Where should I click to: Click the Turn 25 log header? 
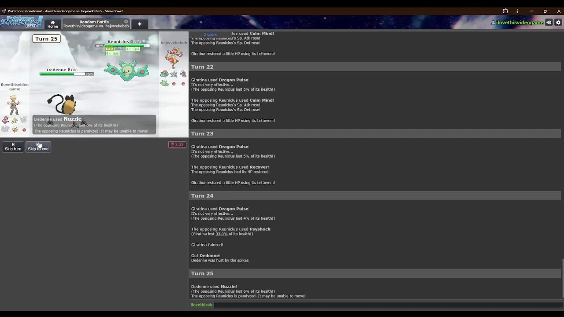coord(375,273)
